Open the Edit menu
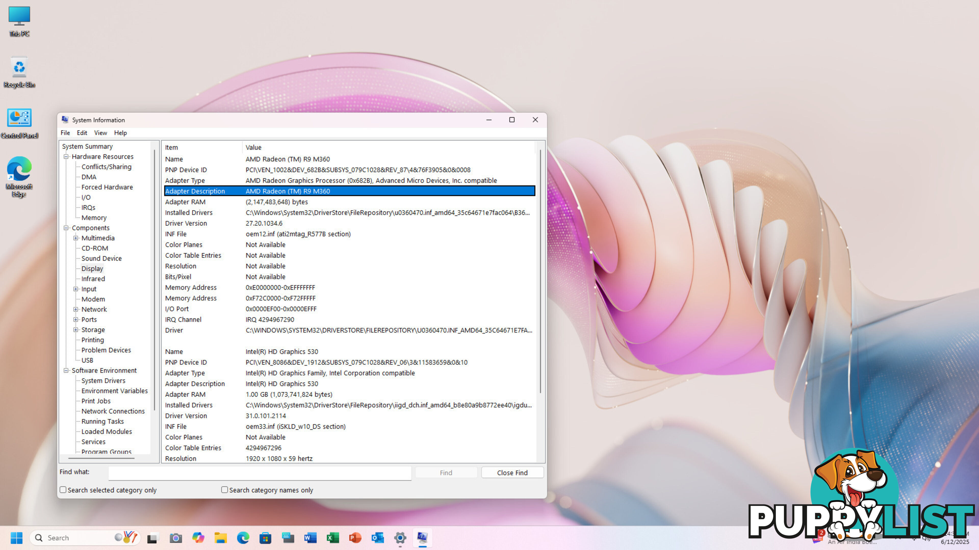Screen dimensions: 979x550 pyautogui.click(x=82, y=133)
